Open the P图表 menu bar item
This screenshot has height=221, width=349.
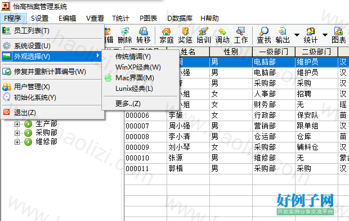coord(148,18)
